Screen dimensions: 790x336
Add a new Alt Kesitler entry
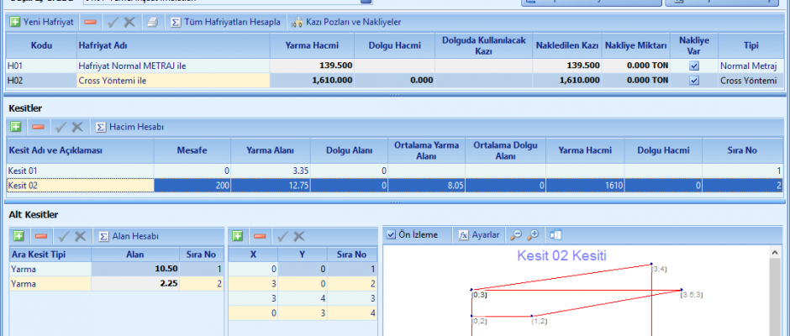click(15, 236)
